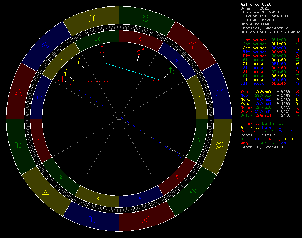Click the 'Satu: 12Ari31' row
Image resolution: width=302 pixels, height=238 pixels.
click(270, 115)
